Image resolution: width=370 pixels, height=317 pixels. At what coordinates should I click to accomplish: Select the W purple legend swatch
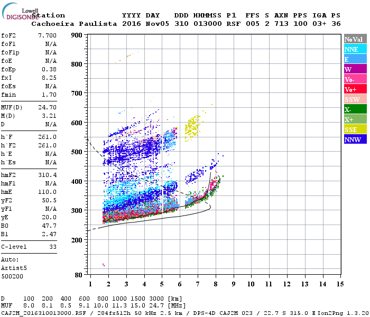355,69
